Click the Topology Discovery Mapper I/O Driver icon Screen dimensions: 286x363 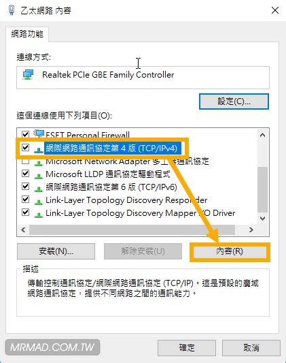(x=39, y=215)
